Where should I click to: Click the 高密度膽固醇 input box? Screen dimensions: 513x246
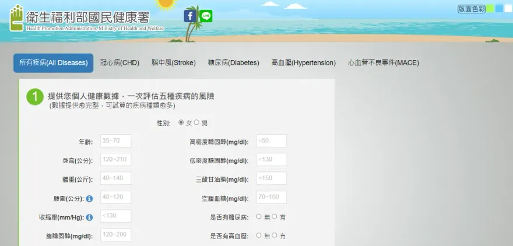click(x=271, y=140)
